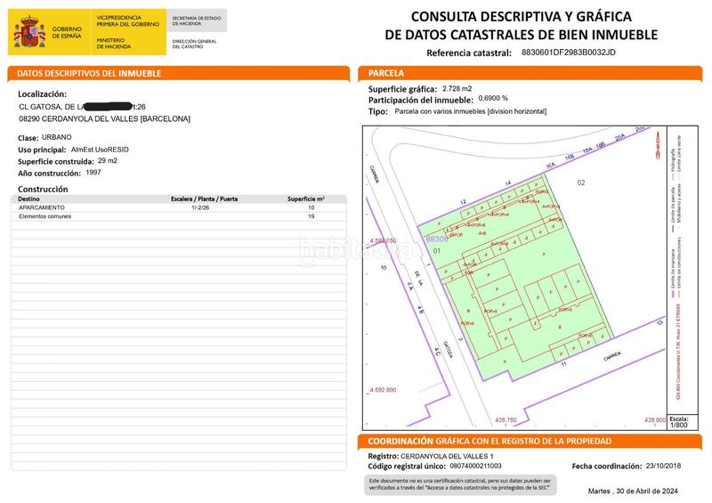Click the Destino column header
Viewport: 712px width, 503px height.
point(31,200)
